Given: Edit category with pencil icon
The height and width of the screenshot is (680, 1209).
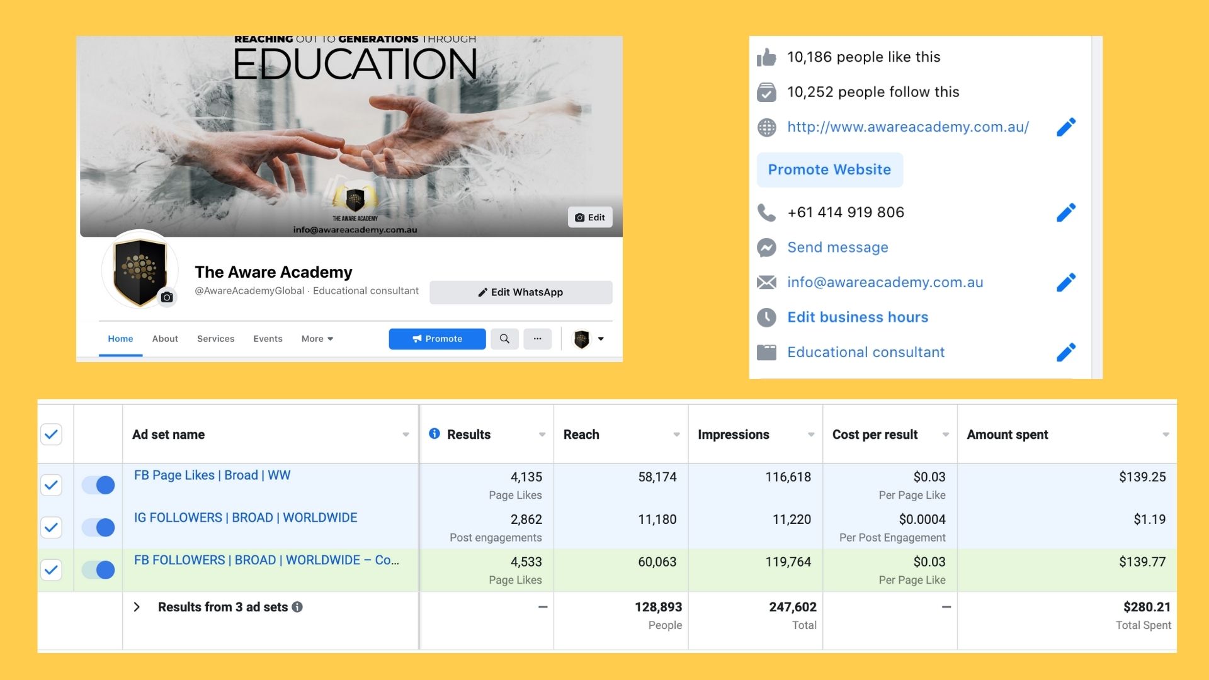Looking at the screenshot, I should tap(1066, 352).
